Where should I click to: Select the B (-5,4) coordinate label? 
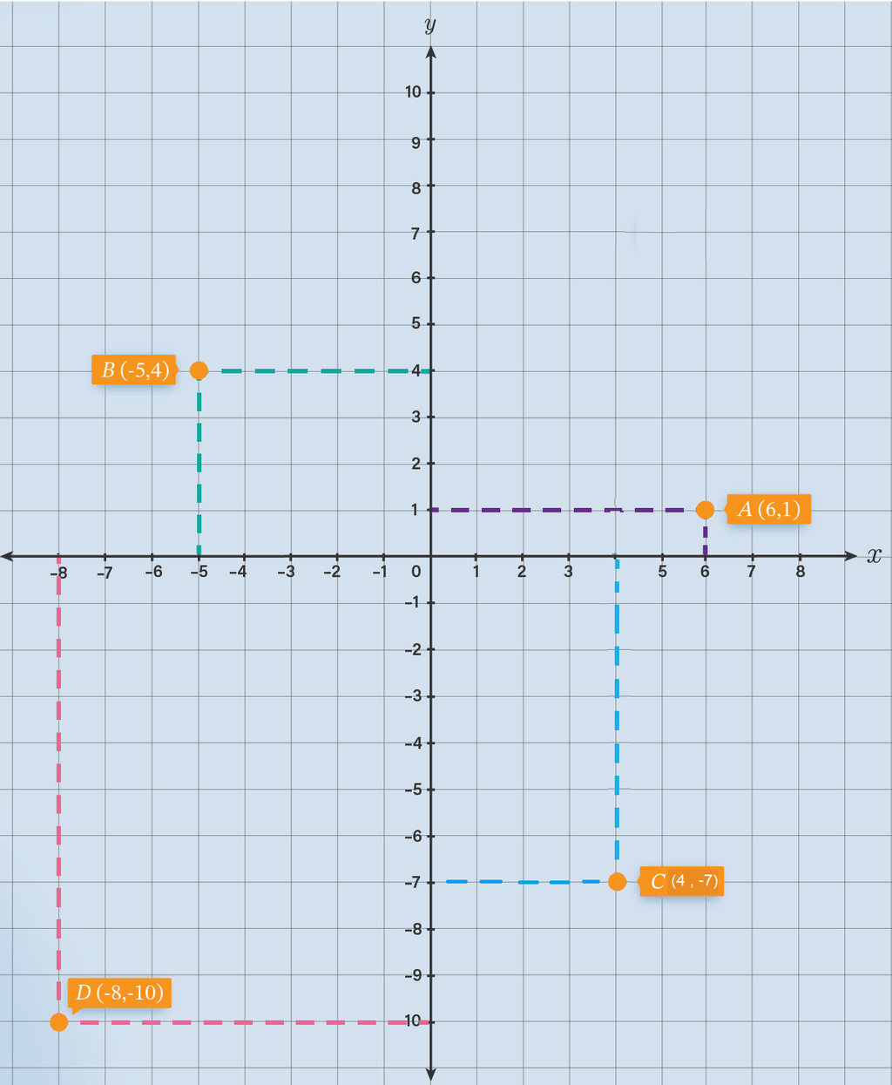point(134,370)
